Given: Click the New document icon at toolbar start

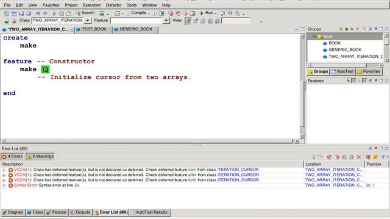Looking at the screenshot, I should click(7, 13).
